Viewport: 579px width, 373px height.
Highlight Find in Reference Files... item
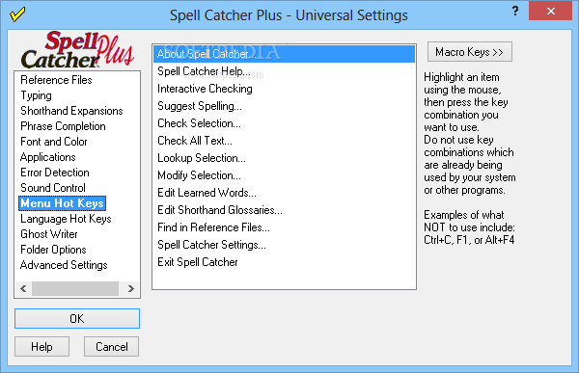coord(284,227)
